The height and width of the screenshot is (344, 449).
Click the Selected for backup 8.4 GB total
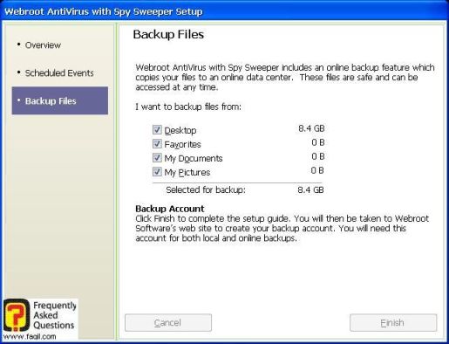click(310, 189)
